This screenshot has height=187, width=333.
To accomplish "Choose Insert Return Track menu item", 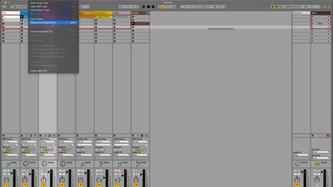I will pyautogui.click(x=54, y=10).
